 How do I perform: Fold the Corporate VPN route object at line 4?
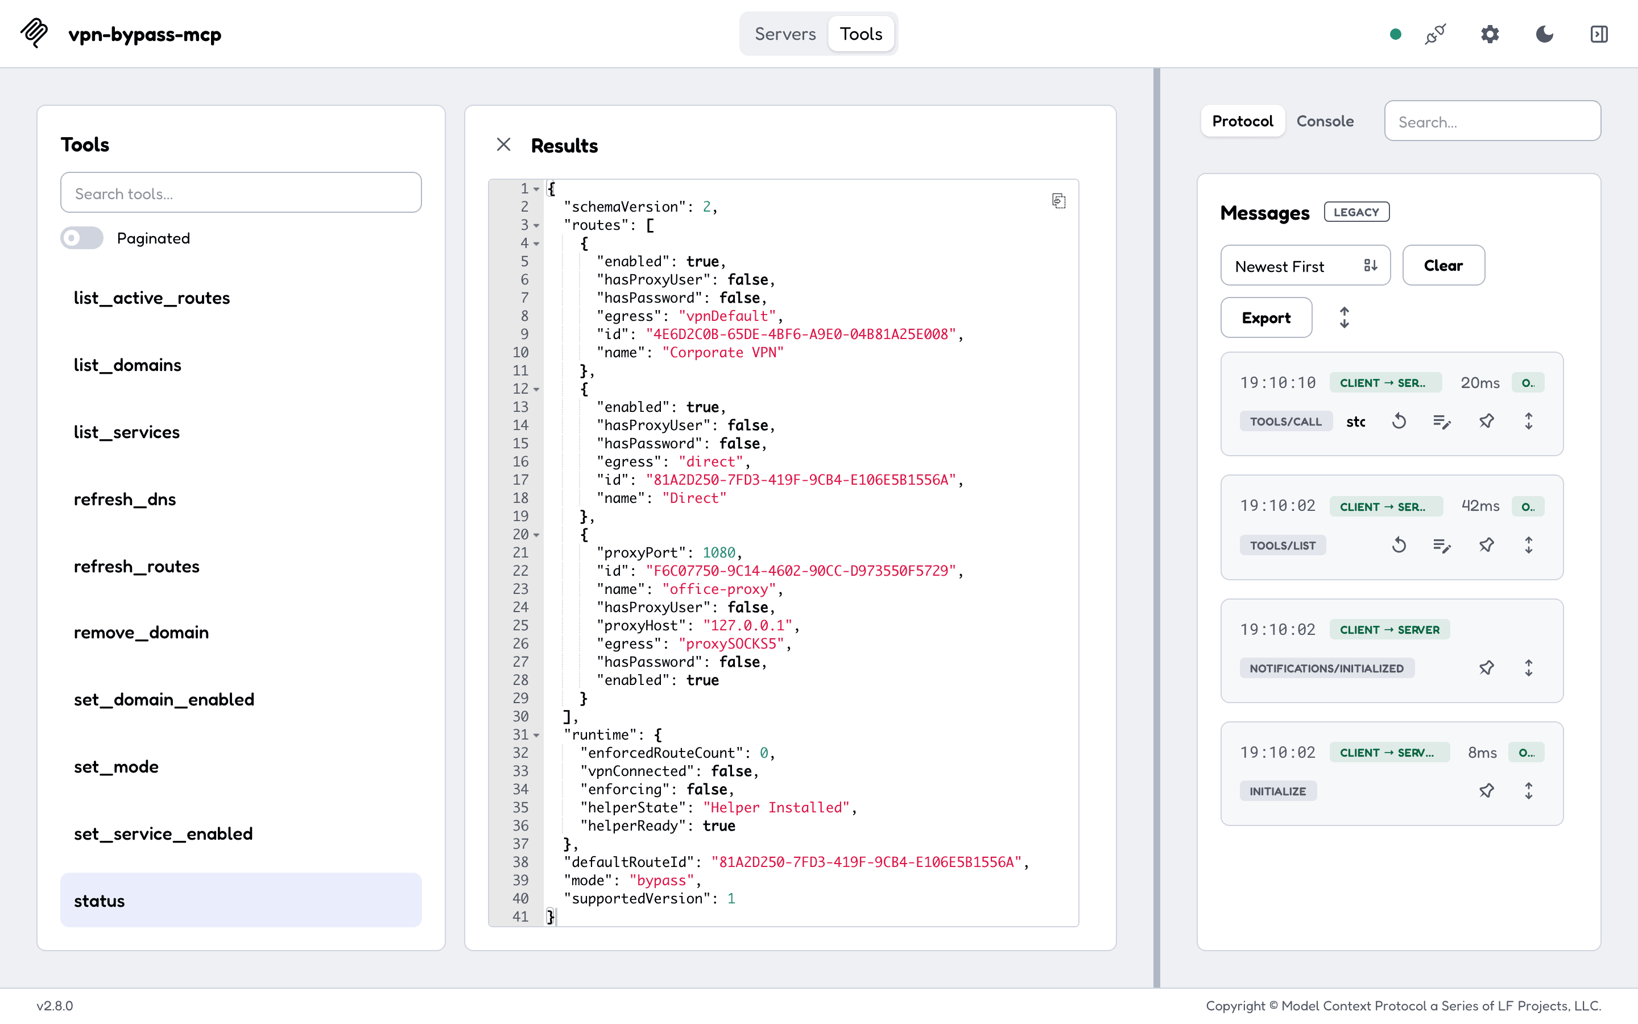[536, 244]
